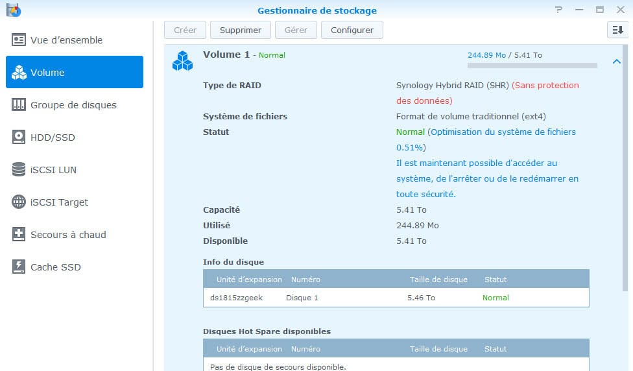Select the Disque 1 row in disk table
The width and height of the screenshot is (633, 371).
point(396,298)
